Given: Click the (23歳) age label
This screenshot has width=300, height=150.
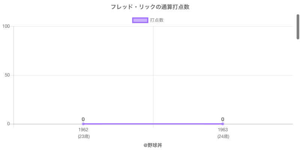Looking at the screenshot, I should click(x=84, y=136).
